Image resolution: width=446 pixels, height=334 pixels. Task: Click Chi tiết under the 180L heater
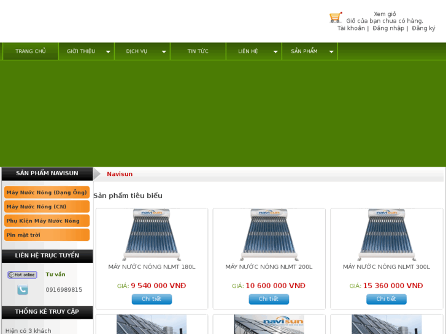pos(152,299)
